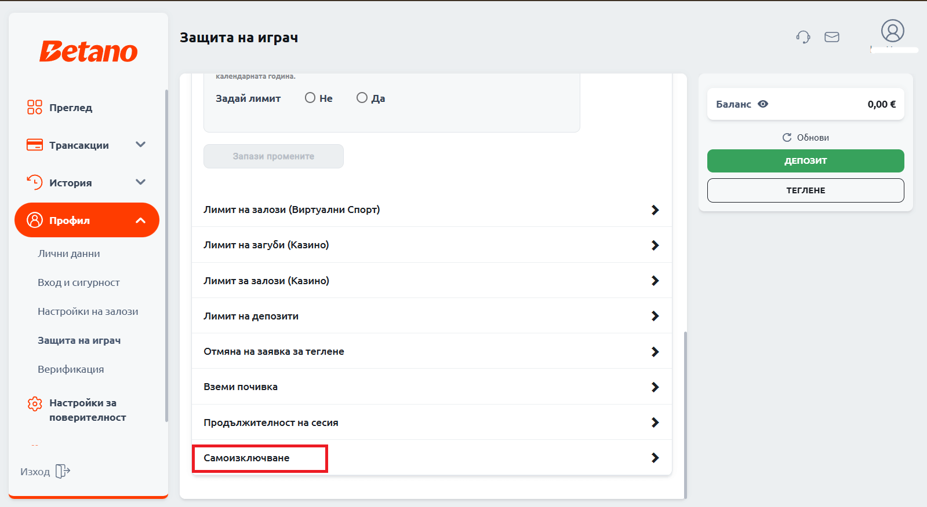Toggle balance visibility eye icon
This screenshot has height=507, width=927.
pos(763,104)
